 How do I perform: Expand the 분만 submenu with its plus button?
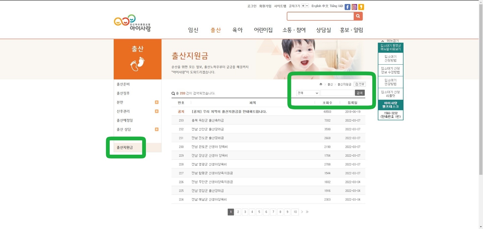click(156, 102)
